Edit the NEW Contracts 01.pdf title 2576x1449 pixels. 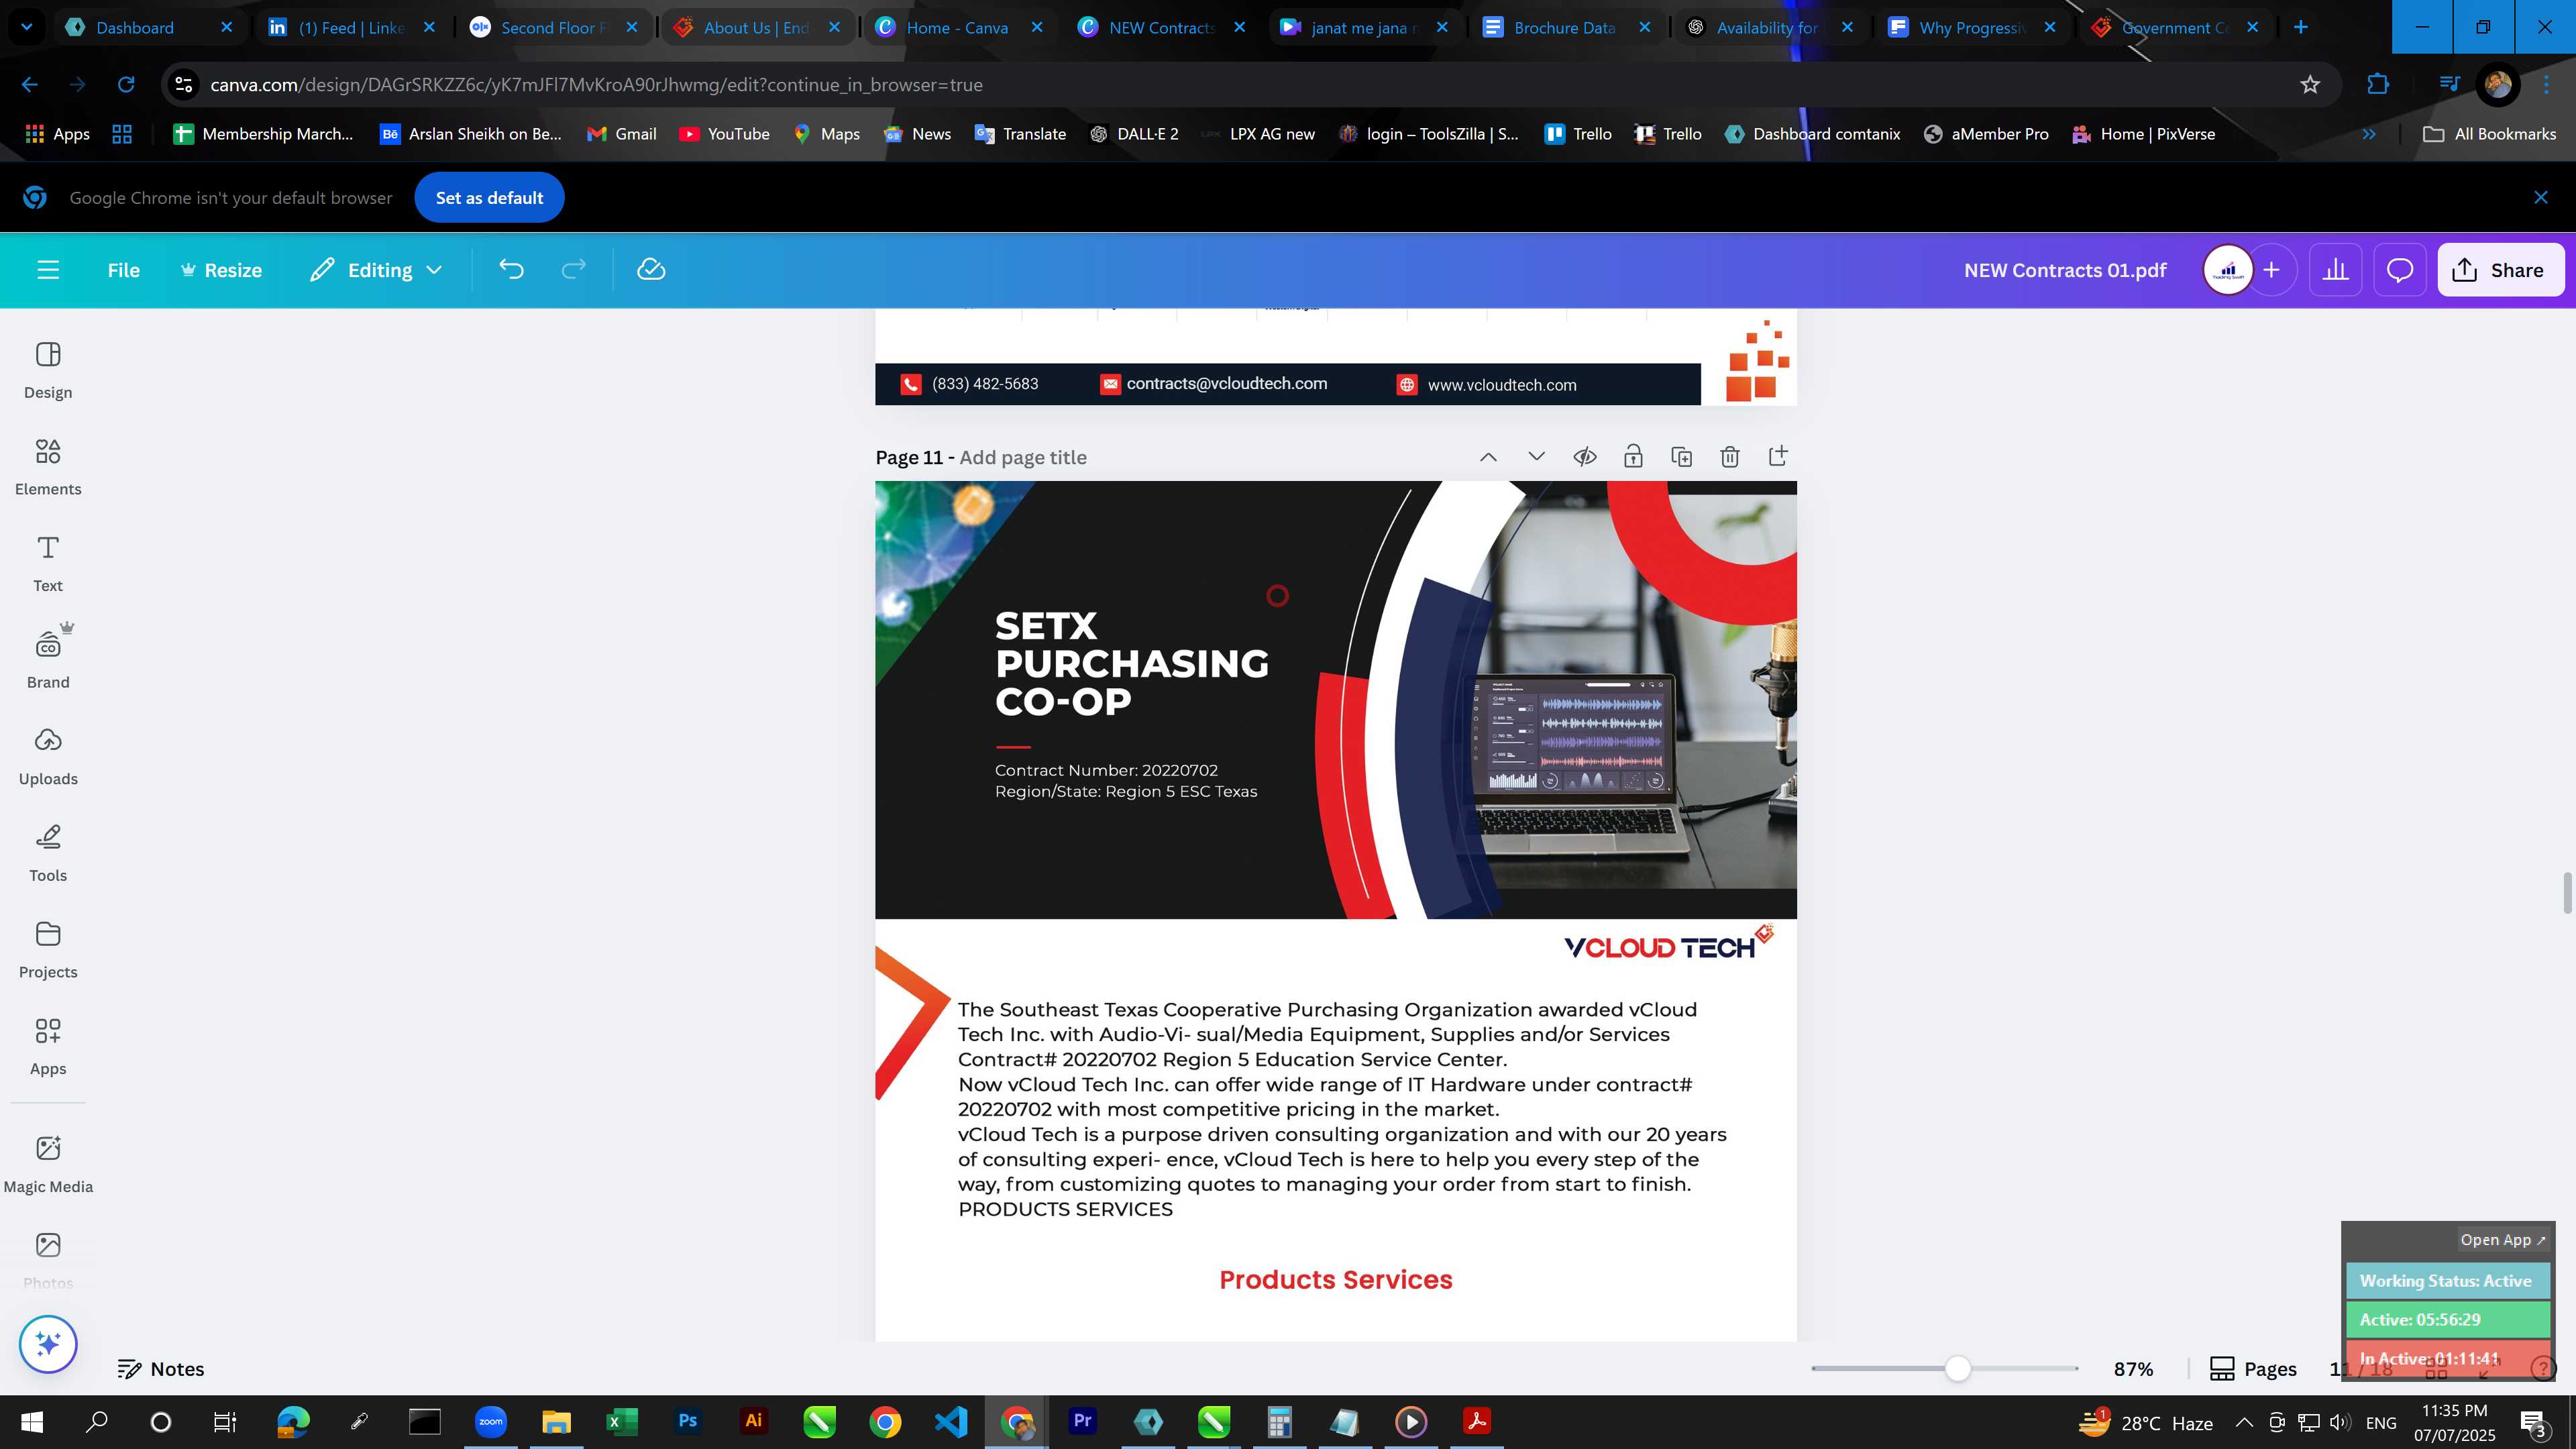click(x=2065, y=270)
